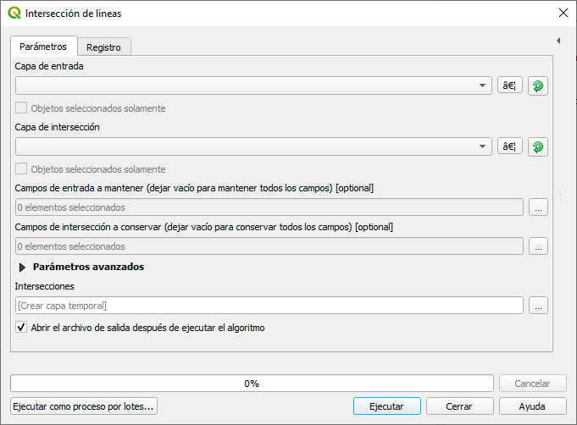Open the Capa de intersección dropdown
Viewport: 577px width, 425px height.
coord(253,146)
